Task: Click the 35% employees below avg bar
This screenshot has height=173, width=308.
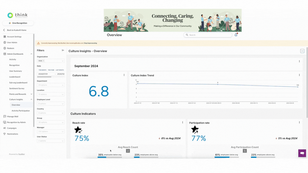Action: 110,157
